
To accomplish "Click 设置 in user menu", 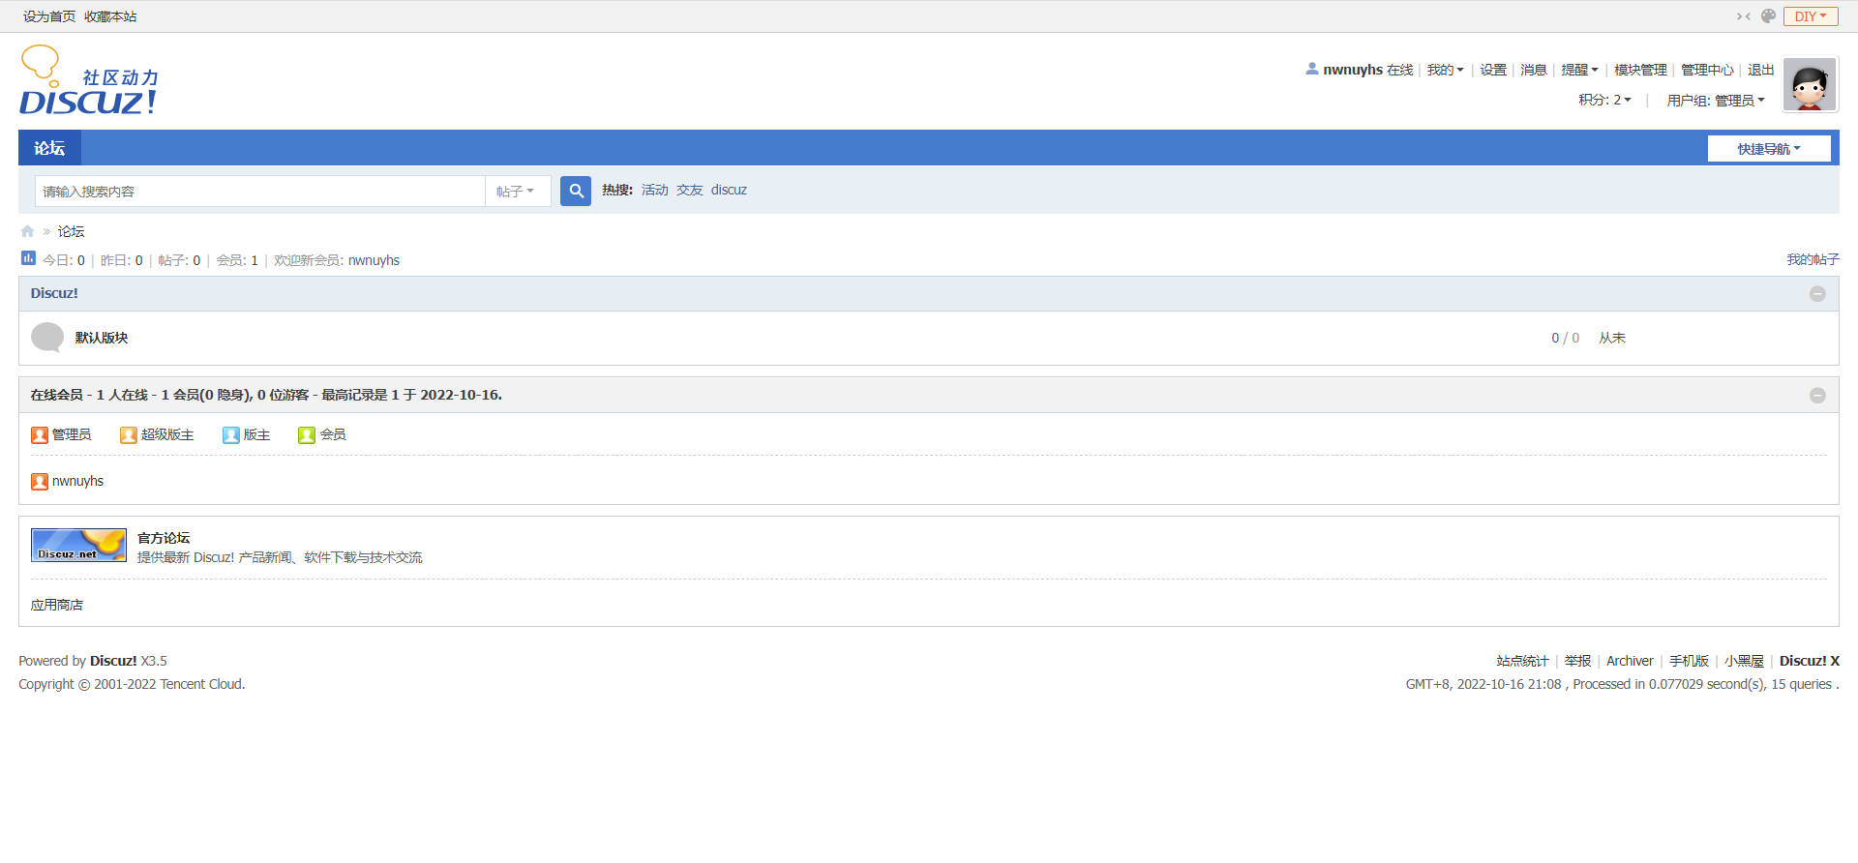I will pos(1493,70).
